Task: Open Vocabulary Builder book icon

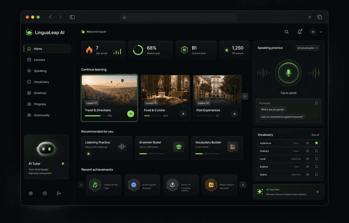Action: coord(233,147)
